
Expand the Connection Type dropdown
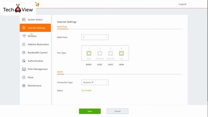point(95,82)
